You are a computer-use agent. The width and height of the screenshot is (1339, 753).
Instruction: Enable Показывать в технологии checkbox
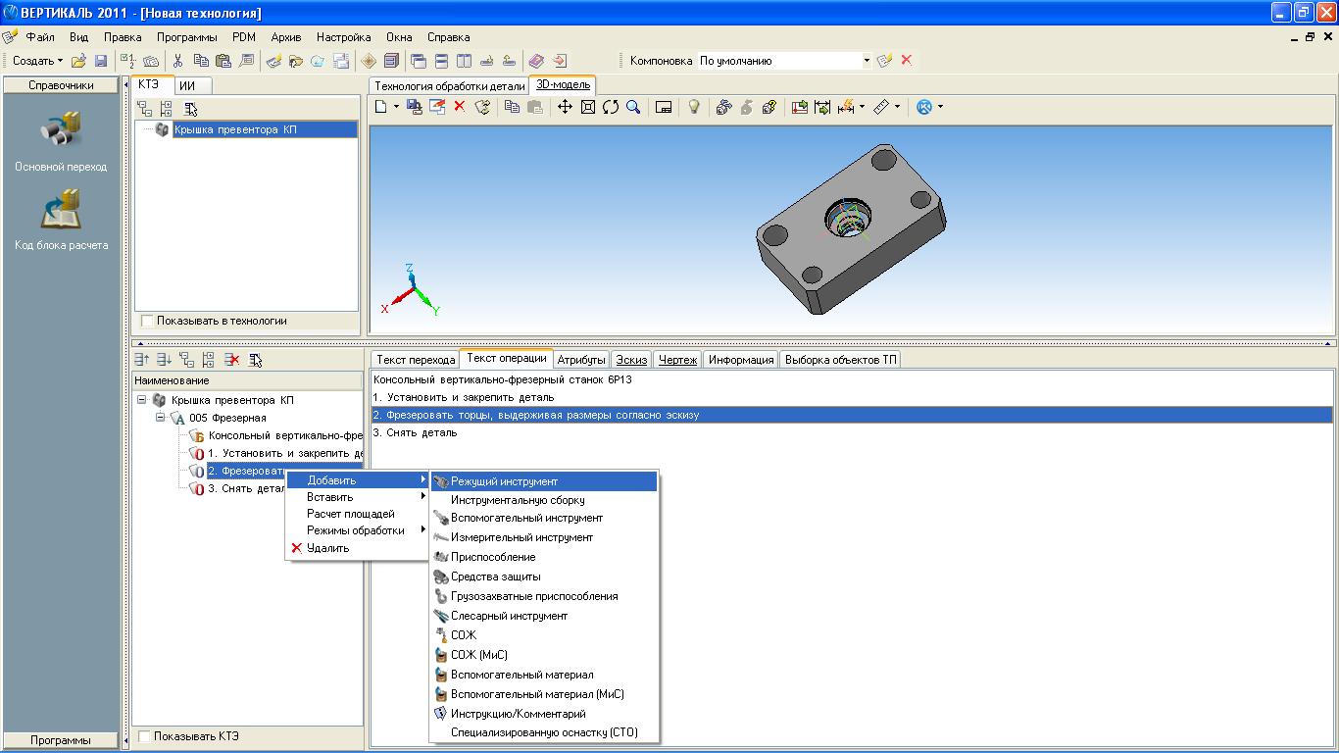[147, 321]
